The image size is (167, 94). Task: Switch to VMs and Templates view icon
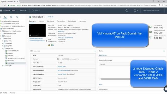5,17
